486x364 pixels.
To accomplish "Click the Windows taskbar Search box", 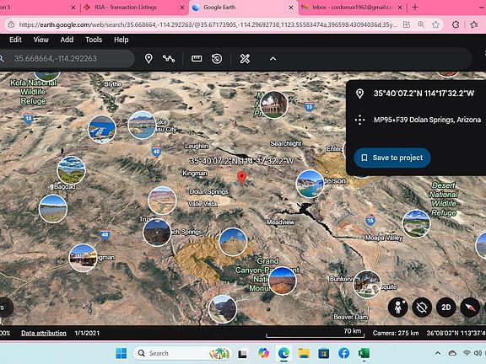I will pyautogui.click(x=182, y=353).
